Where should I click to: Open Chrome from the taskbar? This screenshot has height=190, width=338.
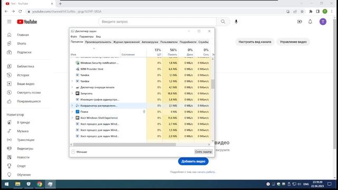pyautogui.click(x=39, y=184)
